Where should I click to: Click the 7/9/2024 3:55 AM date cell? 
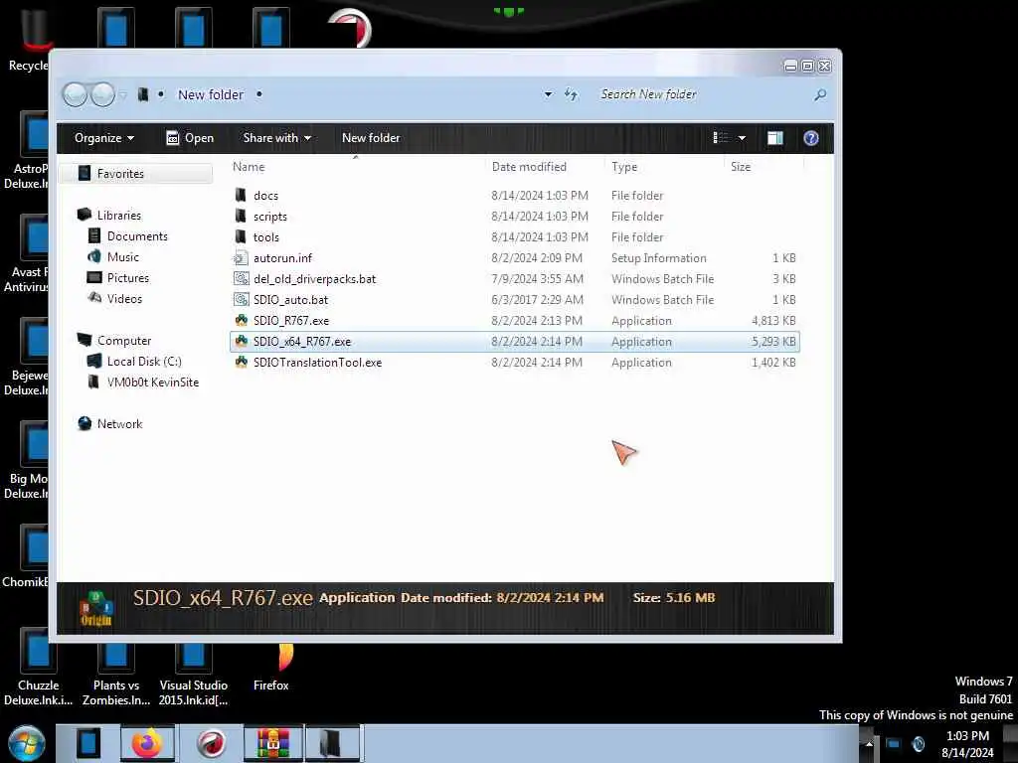point(537,279)
